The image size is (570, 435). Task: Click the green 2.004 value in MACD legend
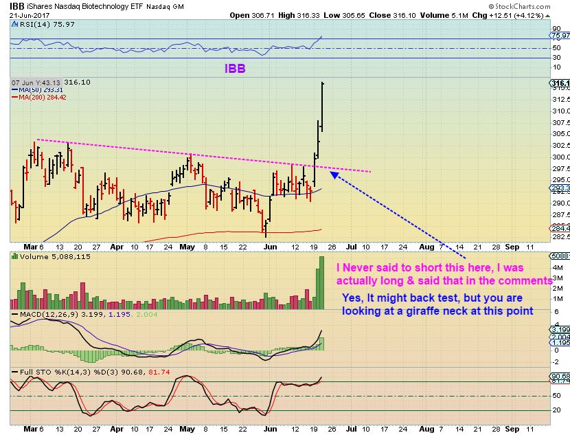pyautogui.click(x=147, y=314)
